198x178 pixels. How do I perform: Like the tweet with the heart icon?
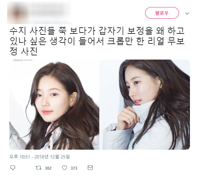pyautogui.click(x=64, y=168)
